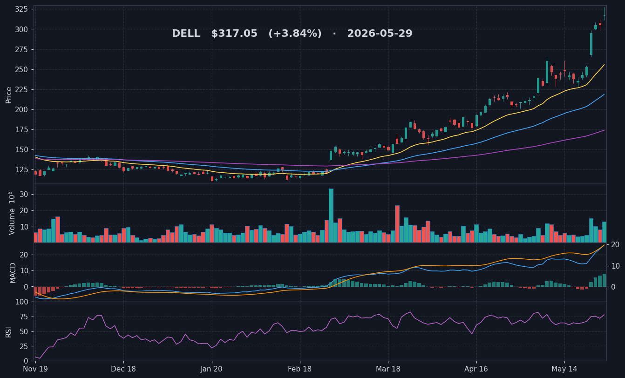Click the Price axis label

(x=9, y=94)
